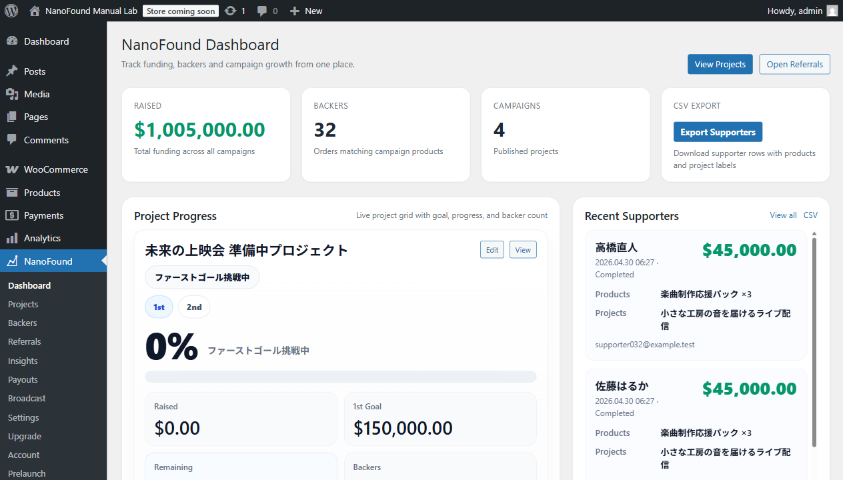Open the Insights submenu item
The height and width of the screenshot is (480, 843).
[x=23, y=361]
